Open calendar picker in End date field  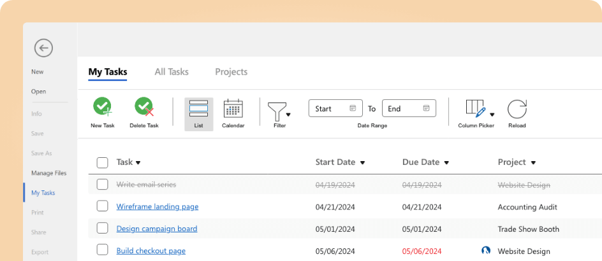(426, 108)
